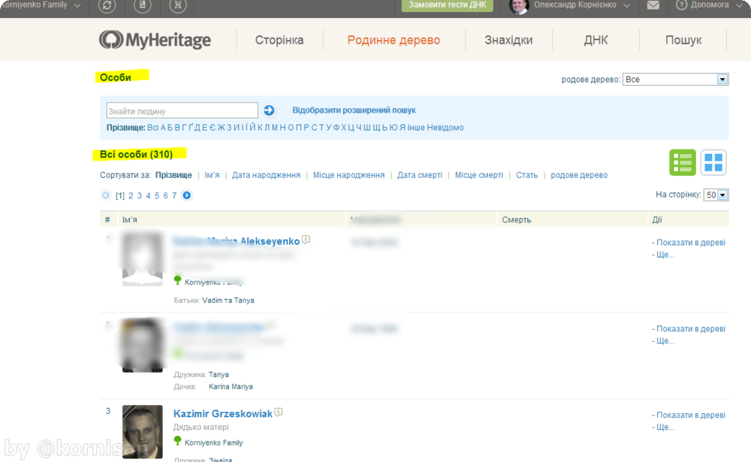Screen dimensions: 751x462
Task: Click the blue search arrow beside the search box
Action: coord(269,110)
